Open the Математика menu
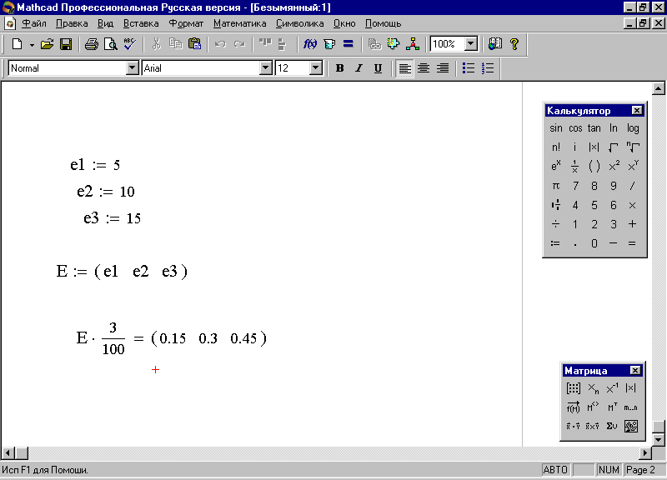The image size is (667, 480). (x=239, y=23)
